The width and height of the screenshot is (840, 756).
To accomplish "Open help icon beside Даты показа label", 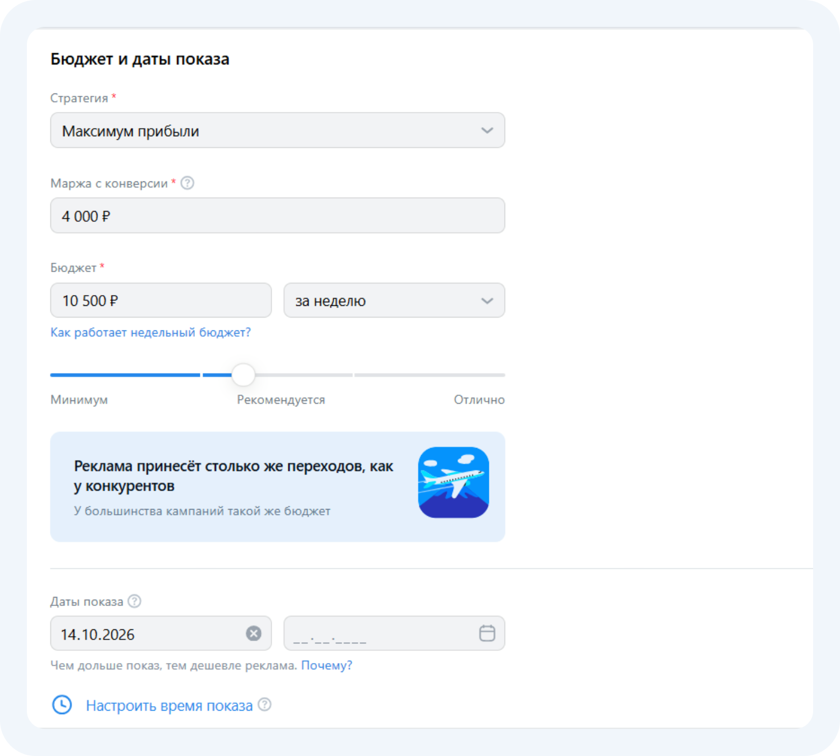I will 134,601.
